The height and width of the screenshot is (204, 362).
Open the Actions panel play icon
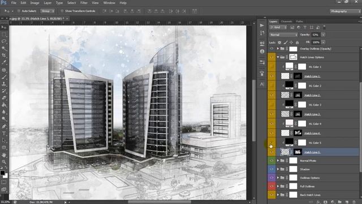pyautogui.click(x=262, y=25)
